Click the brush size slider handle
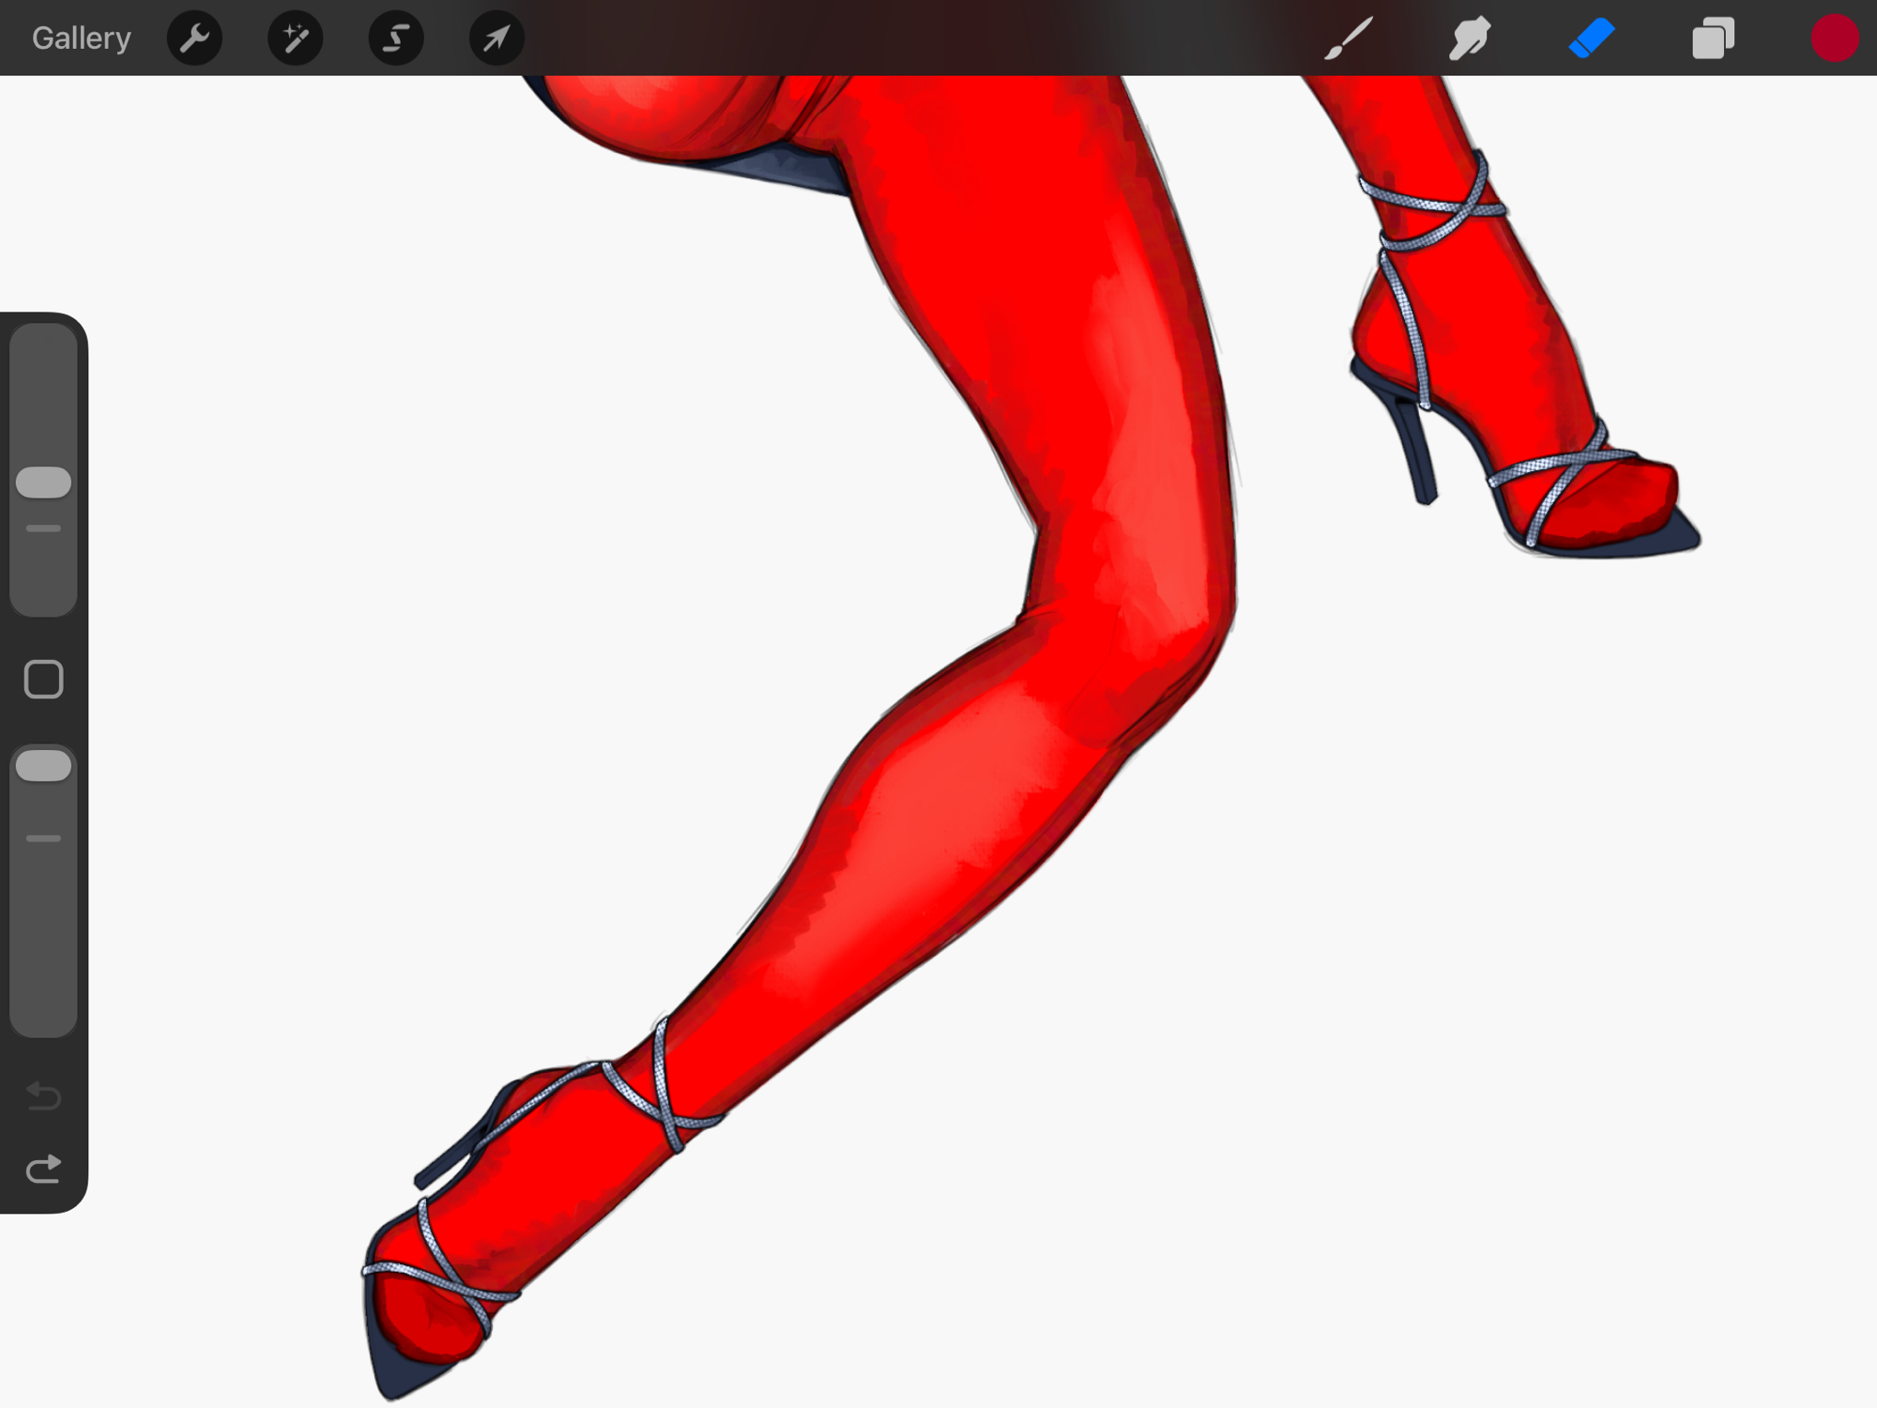 [43, 482]
